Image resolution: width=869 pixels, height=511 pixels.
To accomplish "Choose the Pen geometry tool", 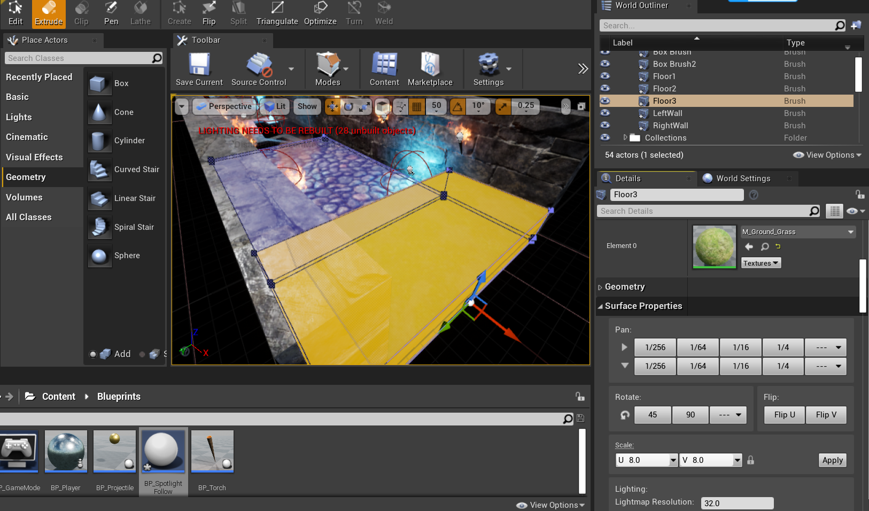I will (x=111, y=14).
